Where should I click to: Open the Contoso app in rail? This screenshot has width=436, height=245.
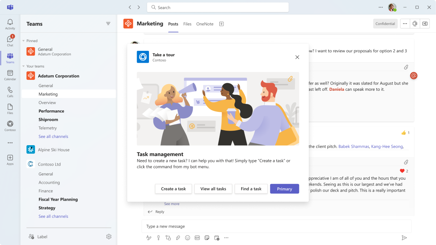(10, 126)
